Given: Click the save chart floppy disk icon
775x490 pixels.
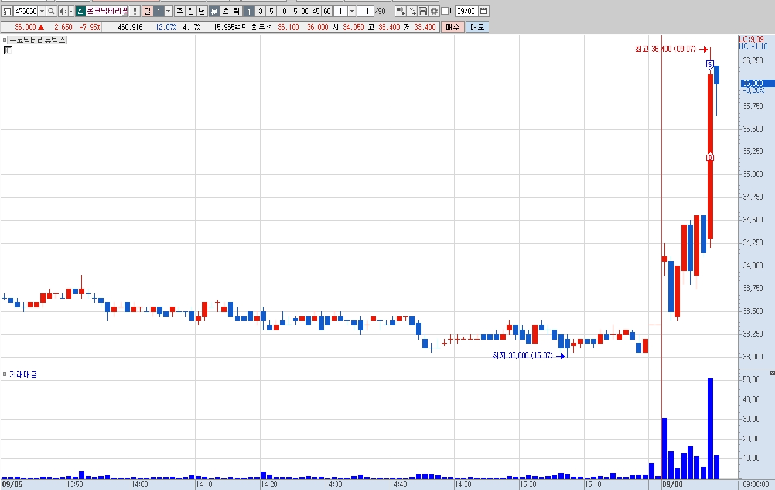Looking at the screenshot, I should pyautogui.click(x=423, y=11).
